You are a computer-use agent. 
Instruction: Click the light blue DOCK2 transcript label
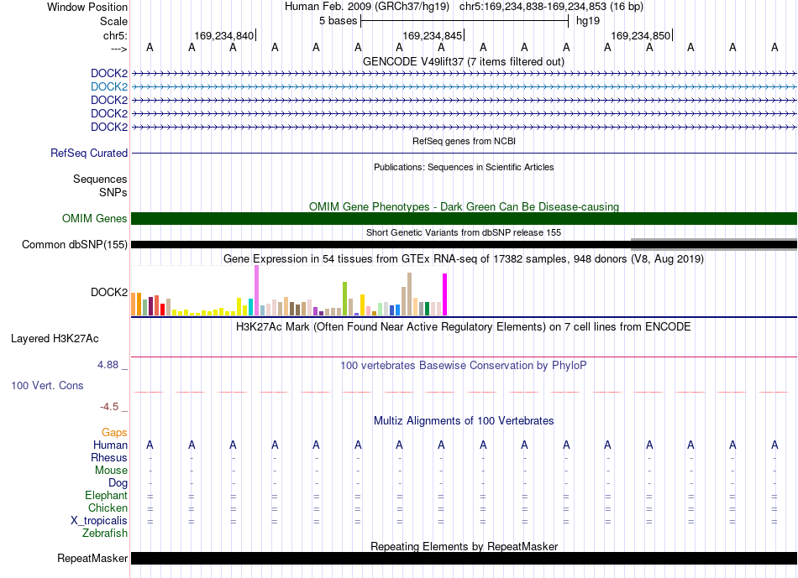(x=109, y=87)
